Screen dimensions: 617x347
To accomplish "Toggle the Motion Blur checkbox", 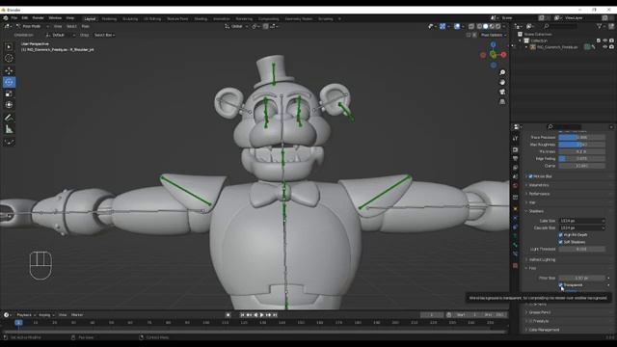I will pyautogui.click(x=530, y=176).
